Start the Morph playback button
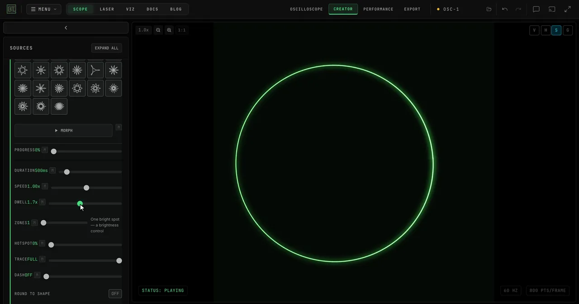 pos(63,130)
